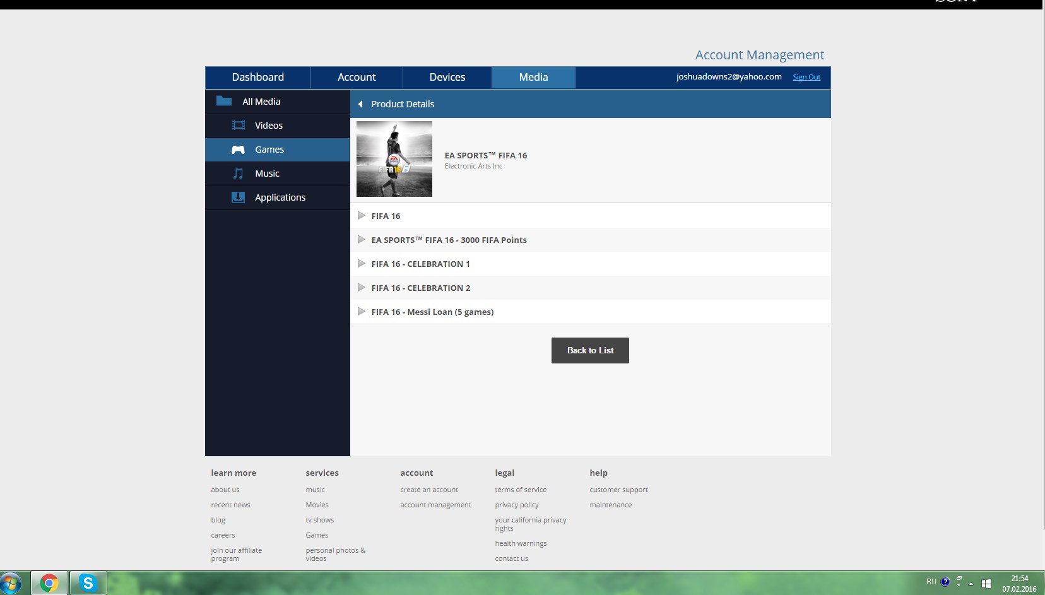The height and width of the screenshot is (595, 1045).
Task: Expand the 3000 FIFA Points row
Action: [x=361, y=240]
